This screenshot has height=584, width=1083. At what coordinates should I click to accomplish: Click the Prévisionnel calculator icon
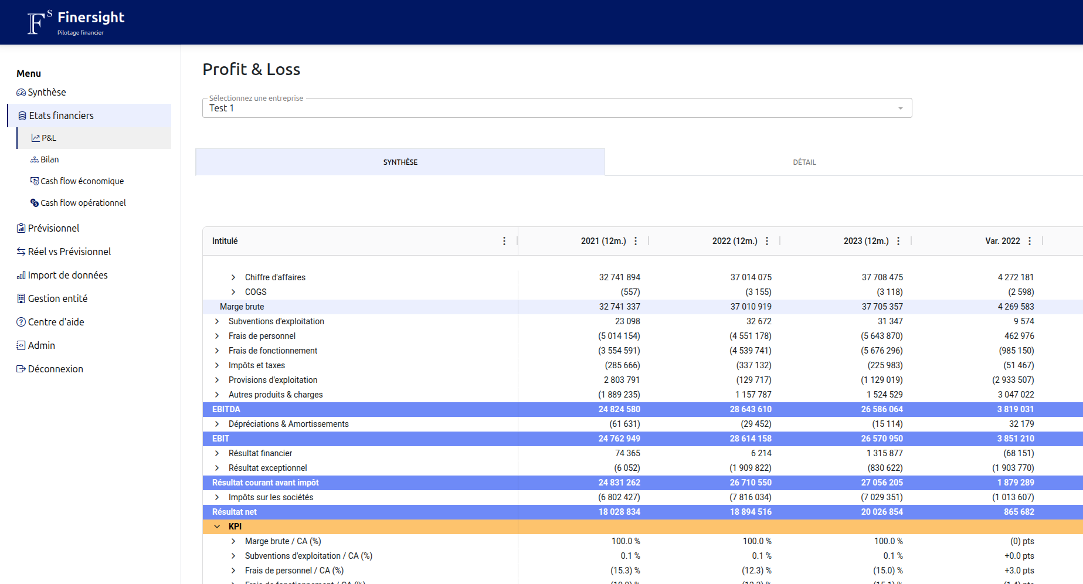coord(21,228)
